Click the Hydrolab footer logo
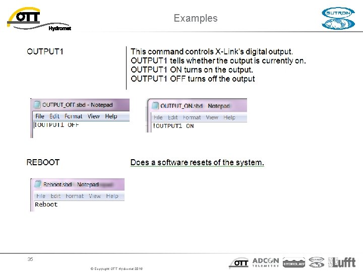The width and height of the screenshot is (363, 272). (294, 263)
